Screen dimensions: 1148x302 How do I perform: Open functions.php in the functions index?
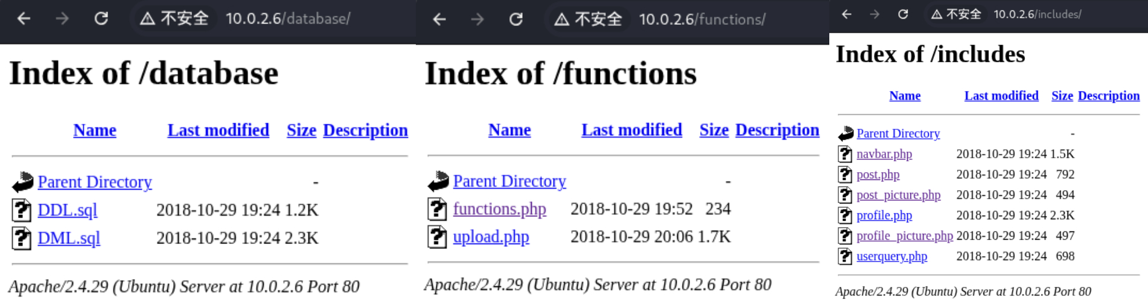[499, 209]
